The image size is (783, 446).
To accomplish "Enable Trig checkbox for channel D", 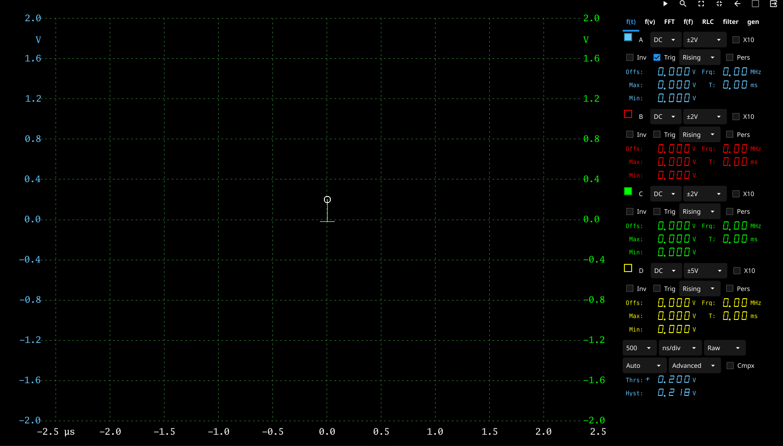I will (x=657, y=289).
